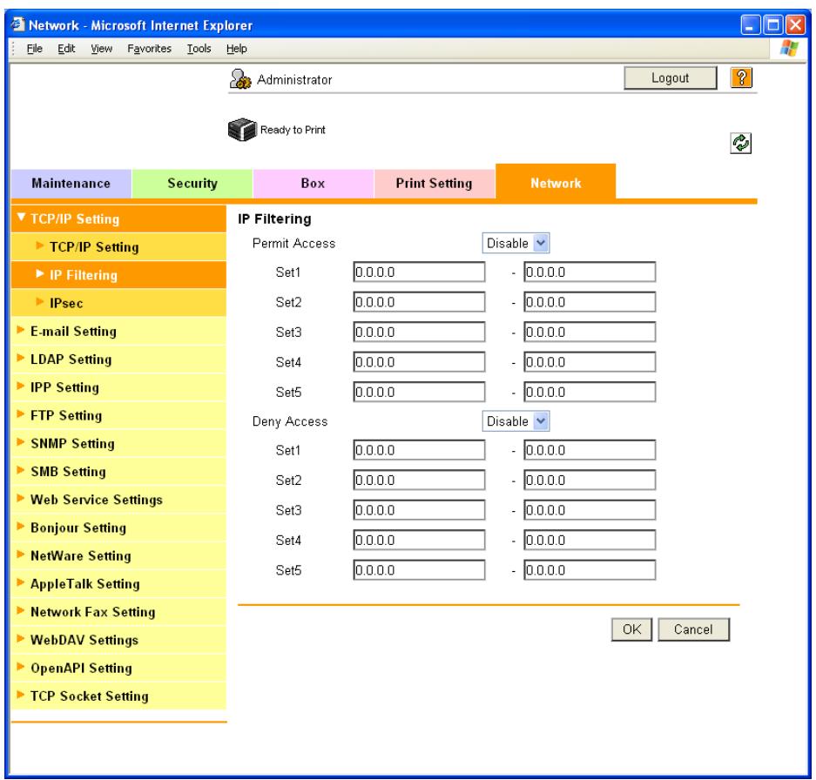Click the Ready to Print status text
The image size is (816, 780).
[293, 130]
